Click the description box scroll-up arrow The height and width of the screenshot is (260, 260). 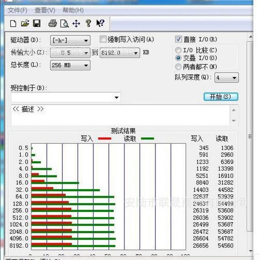pyautogui.click(x=234, y=110)
